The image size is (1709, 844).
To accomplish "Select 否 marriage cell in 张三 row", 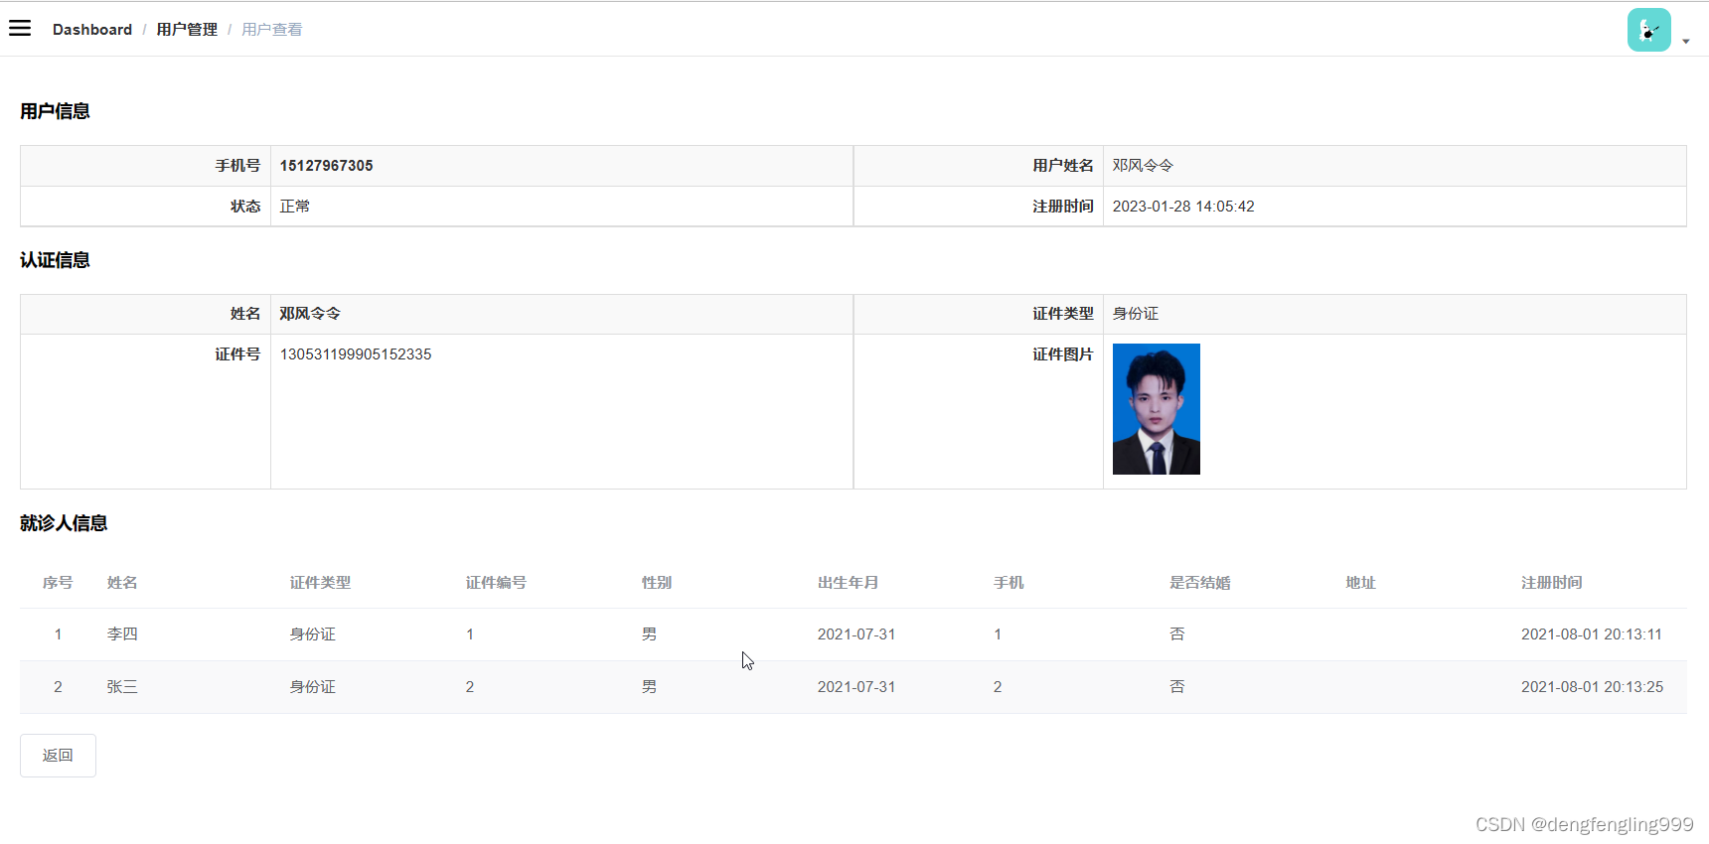I will point(1176,687).
